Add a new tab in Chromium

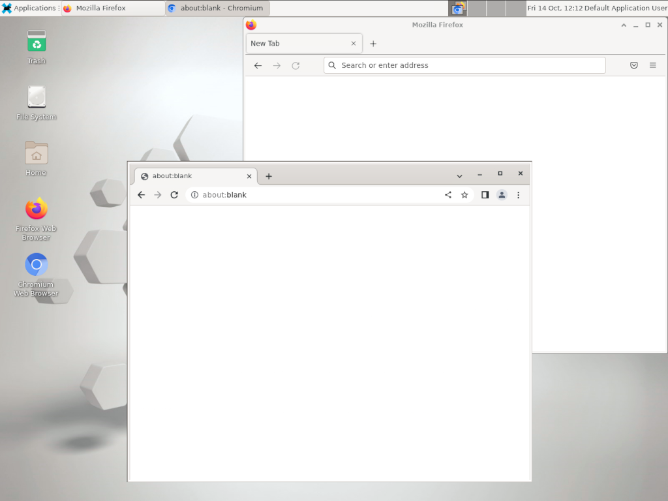pos(269,176)
